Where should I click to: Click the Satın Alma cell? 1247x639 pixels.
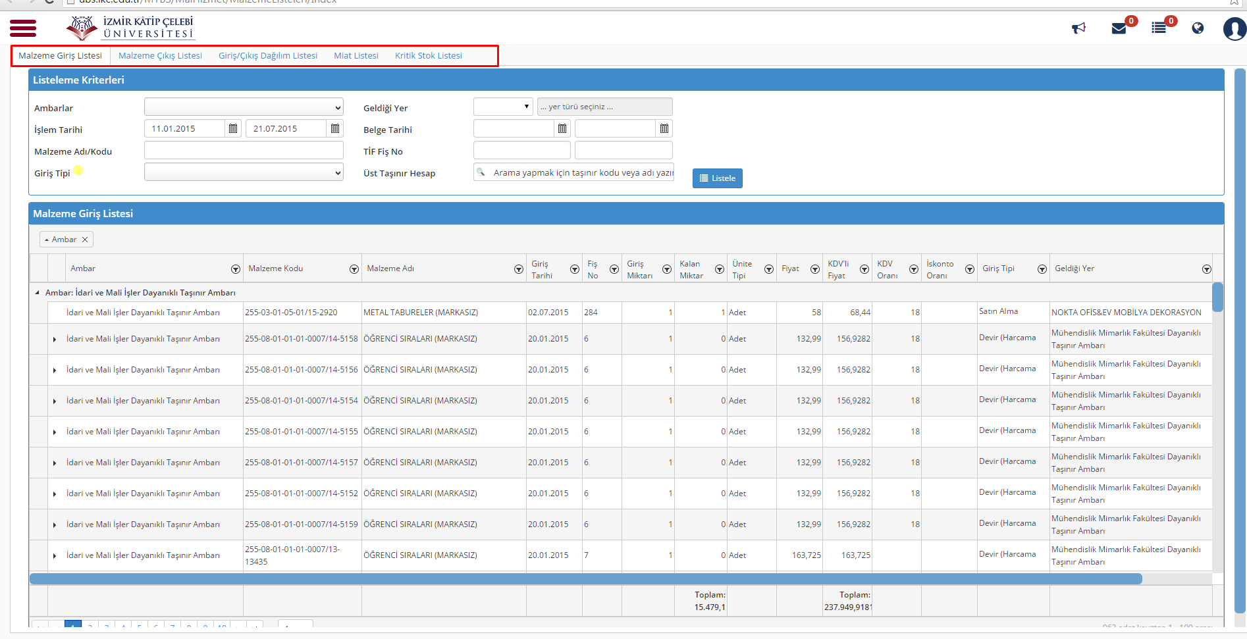click(1013, 312)
